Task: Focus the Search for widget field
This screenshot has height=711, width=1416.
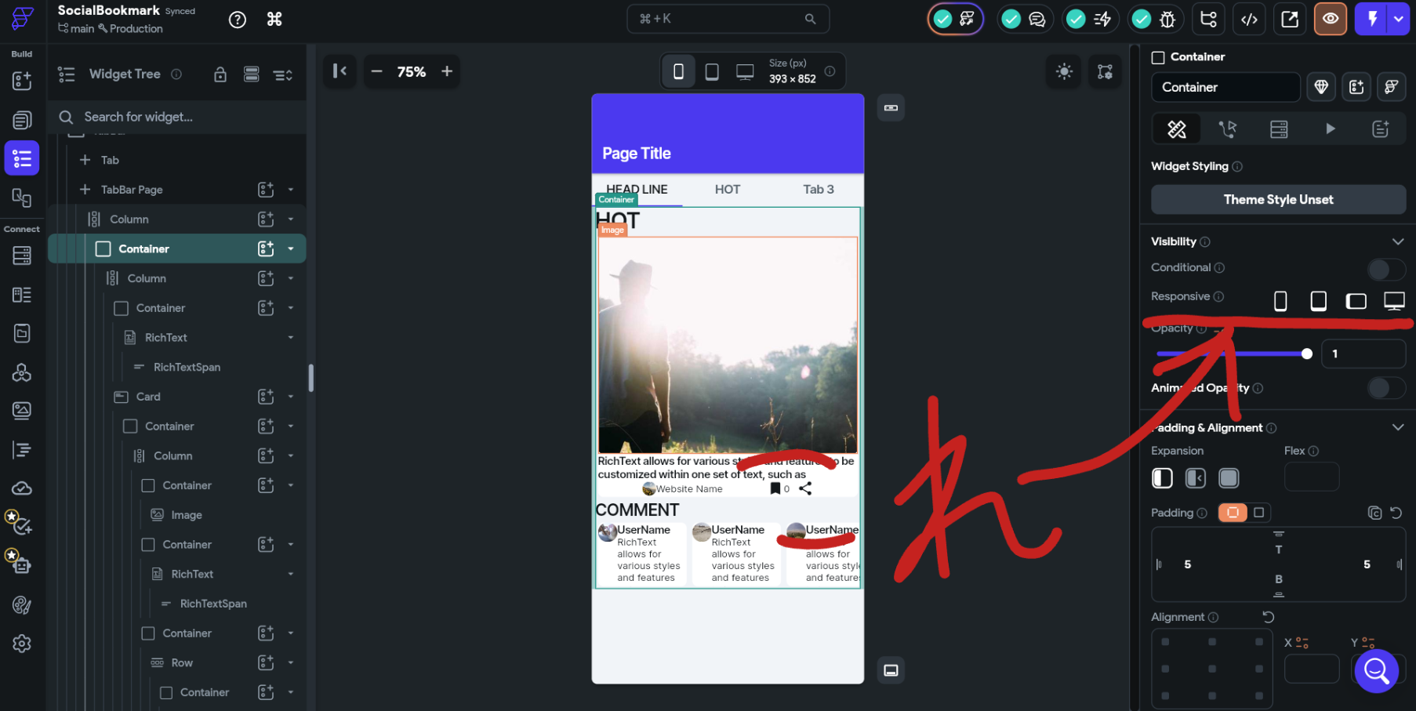Action: tap(176, 117)
